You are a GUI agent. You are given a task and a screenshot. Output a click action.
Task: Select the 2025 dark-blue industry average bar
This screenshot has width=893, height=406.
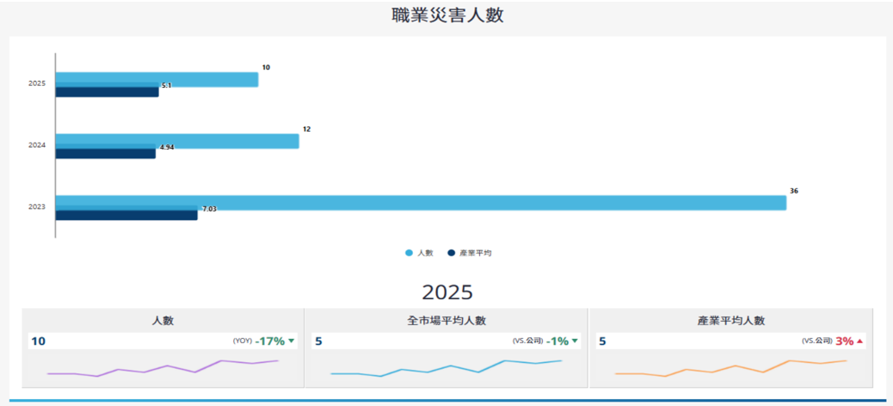(107, 92)
